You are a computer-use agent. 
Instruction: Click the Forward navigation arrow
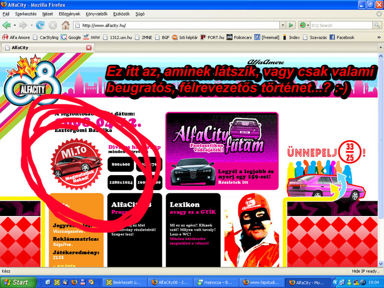23,25
